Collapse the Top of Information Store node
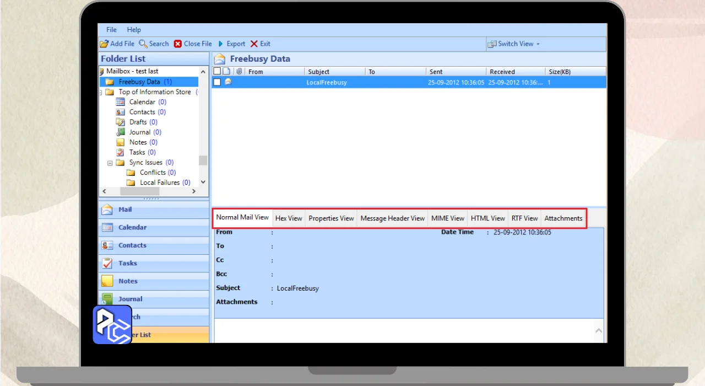This screenshot has width=705, height=386. 101,93
